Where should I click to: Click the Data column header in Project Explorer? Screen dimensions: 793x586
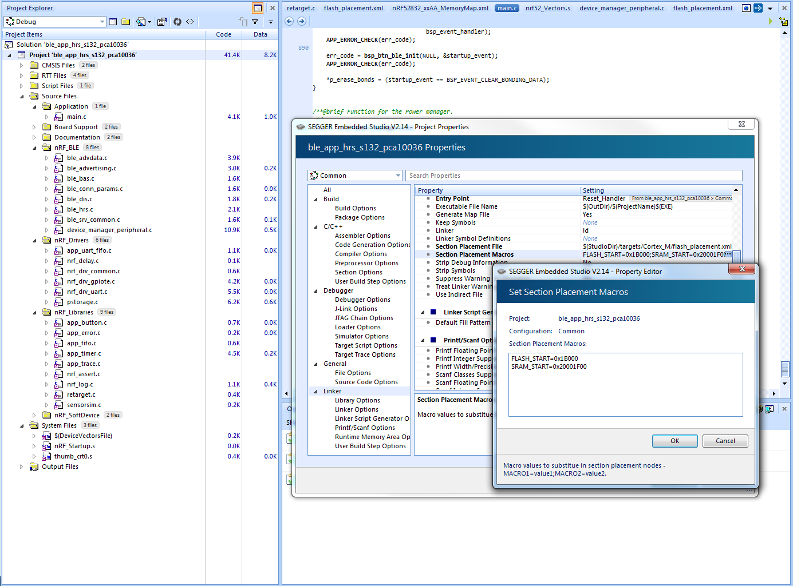point(261,34)
